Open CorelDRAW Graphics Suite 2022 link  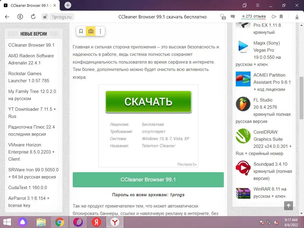pos(264,143)
